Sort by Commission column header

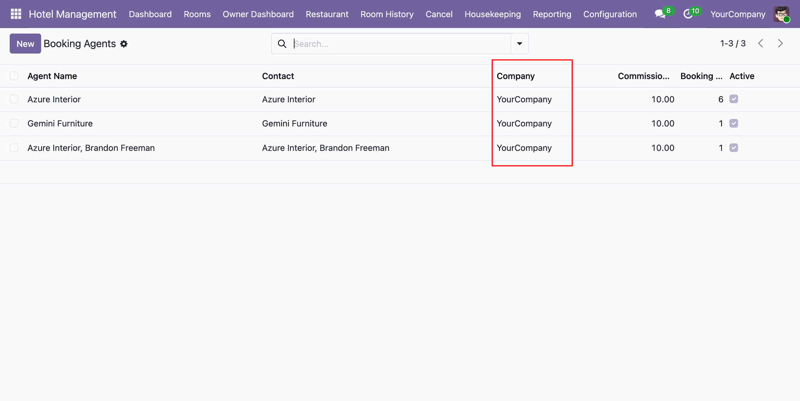click(644, 76)
